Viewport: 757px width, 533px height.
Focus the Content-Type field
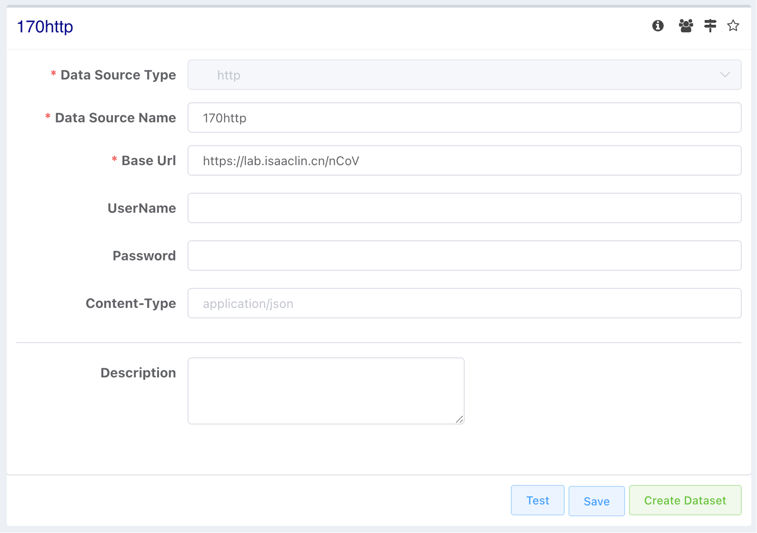(464, 303)
